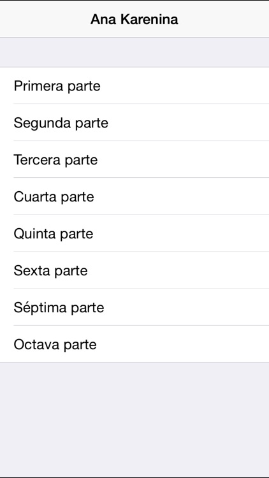Click the word Primera in first row
The image size is (269, 478).
coord(39,85)
